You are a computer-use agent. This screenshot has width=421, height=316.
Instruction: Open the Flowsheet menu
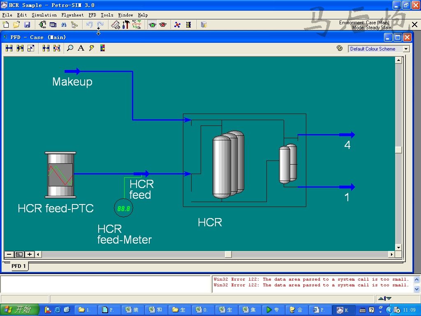pyautogui.click(x=72, y=15)
